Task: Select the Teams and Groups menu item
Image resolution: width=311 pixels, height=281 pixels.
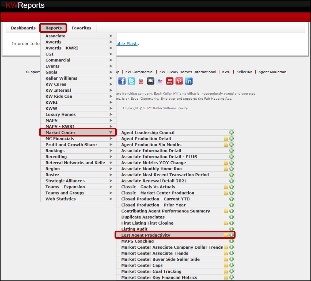Action: [x=78, y=193]
